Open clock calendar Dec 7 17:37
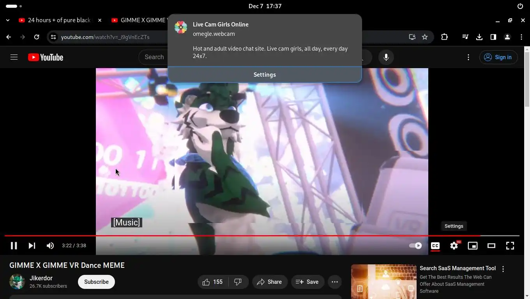This screenshot has height=299, width=530. point(265,6)
